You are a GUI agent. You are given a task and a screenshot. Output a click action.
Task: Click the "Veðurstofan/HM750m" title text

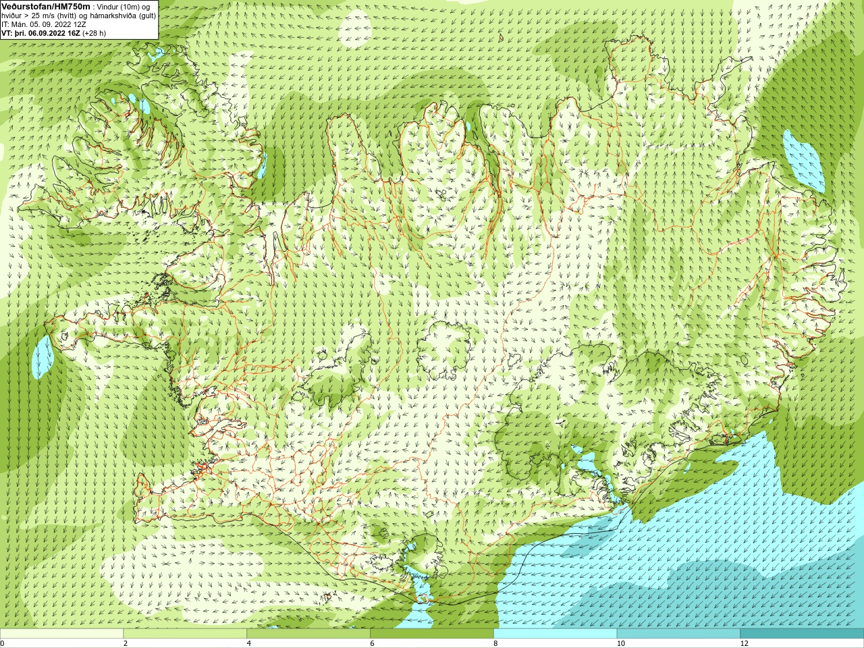(x=45, y=6)
